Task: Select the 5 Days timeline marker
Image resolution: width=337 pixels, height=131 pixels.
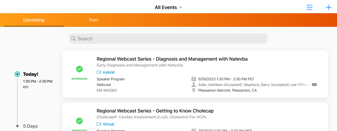Action: click(x=17, y=126)
